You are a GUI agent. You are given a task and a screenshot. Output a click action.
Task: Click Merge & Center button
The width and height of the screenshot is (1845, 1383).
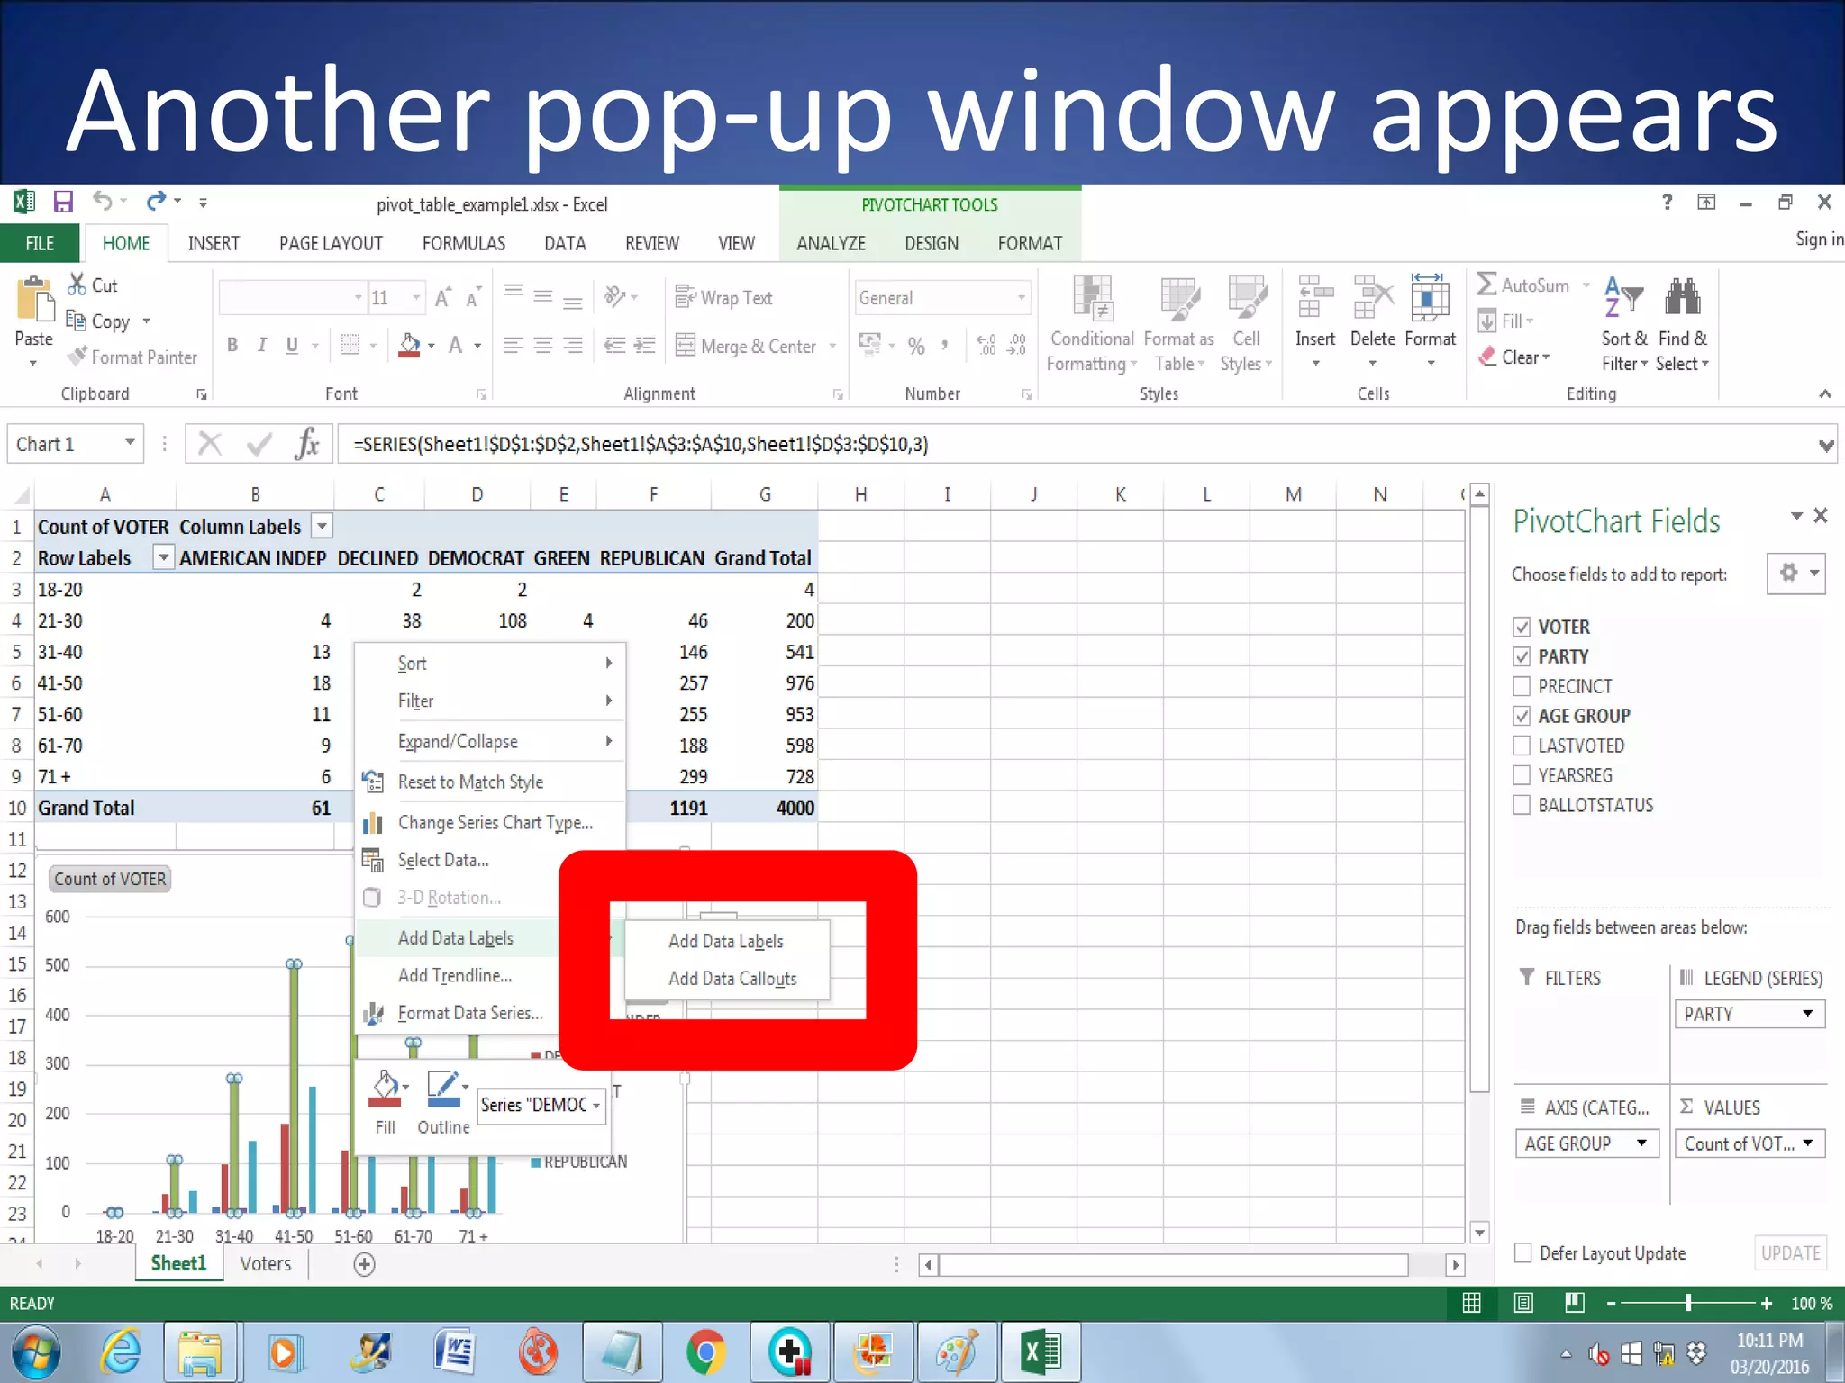tap(748, 346)
